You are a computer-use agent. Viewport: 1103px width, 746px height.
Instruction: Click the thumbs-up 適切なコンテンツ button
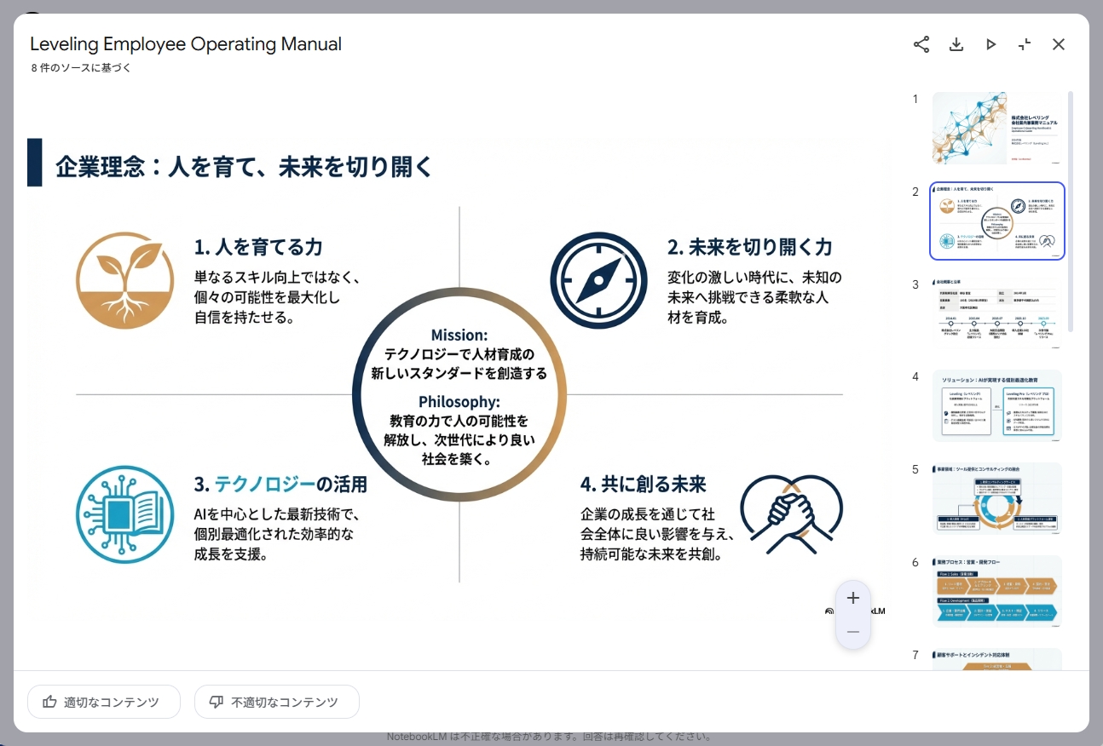[104, 702]
